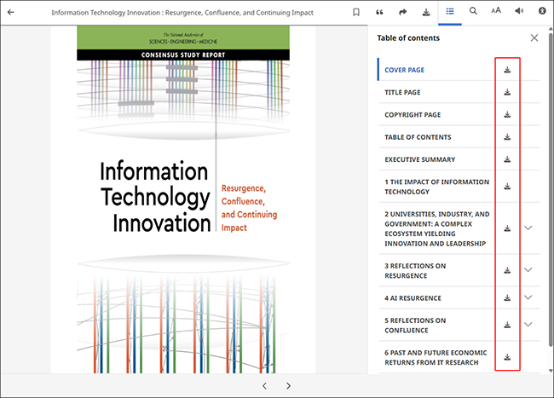Download chapter 2 Universities, Industry, and Government
Screen dimensions: 554x398
(x=507, y=228)
